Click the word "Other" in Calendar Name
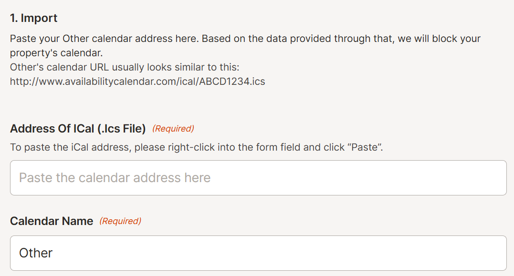 click(36, 253)
